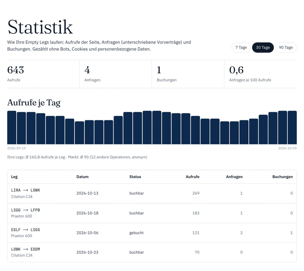Screen dimensions: 304x271
Task: Show the 90 Tage range
Action: click(286, 47)
